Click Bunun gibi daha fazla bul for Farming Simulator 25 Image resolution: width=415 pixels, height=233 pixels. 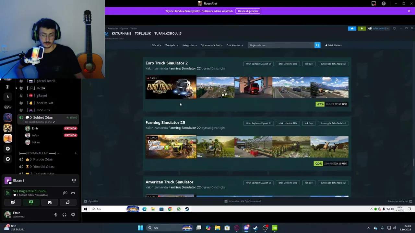[x=333, y=123]
